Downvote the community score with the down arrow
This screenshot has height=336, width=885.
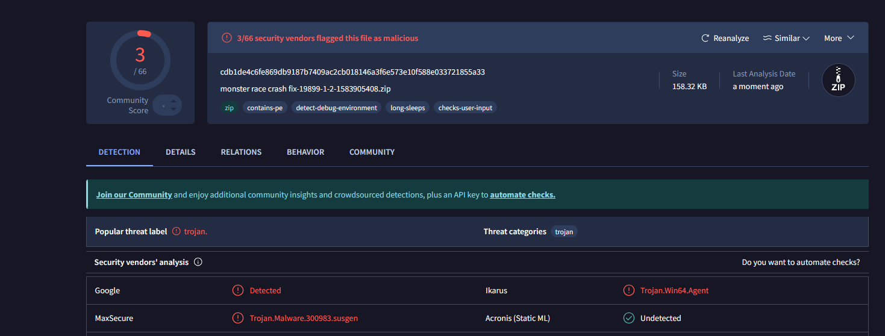click(174, 109)
